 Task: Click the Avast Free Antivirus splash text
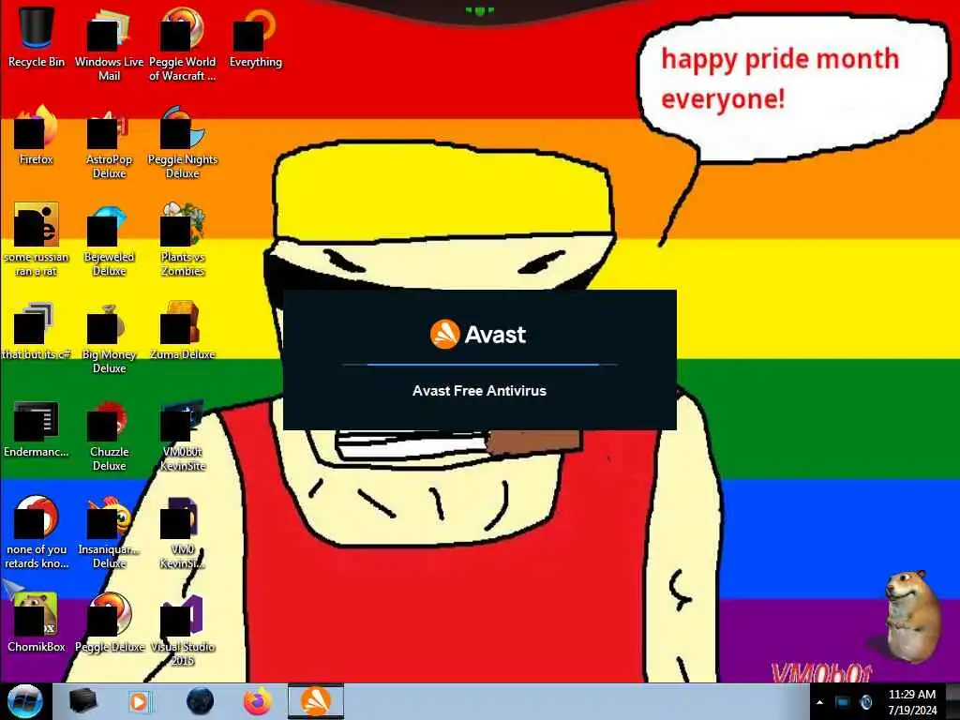(479, 391)
